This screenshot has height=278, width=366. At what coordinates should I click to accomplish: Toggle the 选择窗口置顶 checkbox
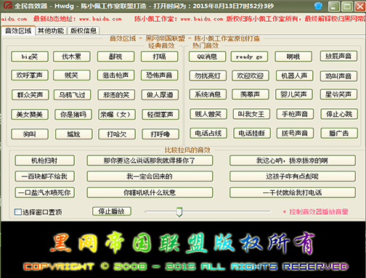click(18, 212)
